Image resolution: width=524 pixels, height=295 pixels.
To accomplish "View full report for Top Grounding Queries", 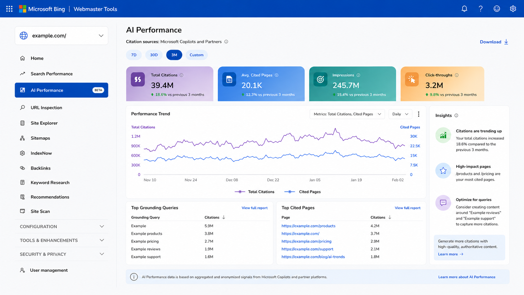I will (x=254, y=208).
